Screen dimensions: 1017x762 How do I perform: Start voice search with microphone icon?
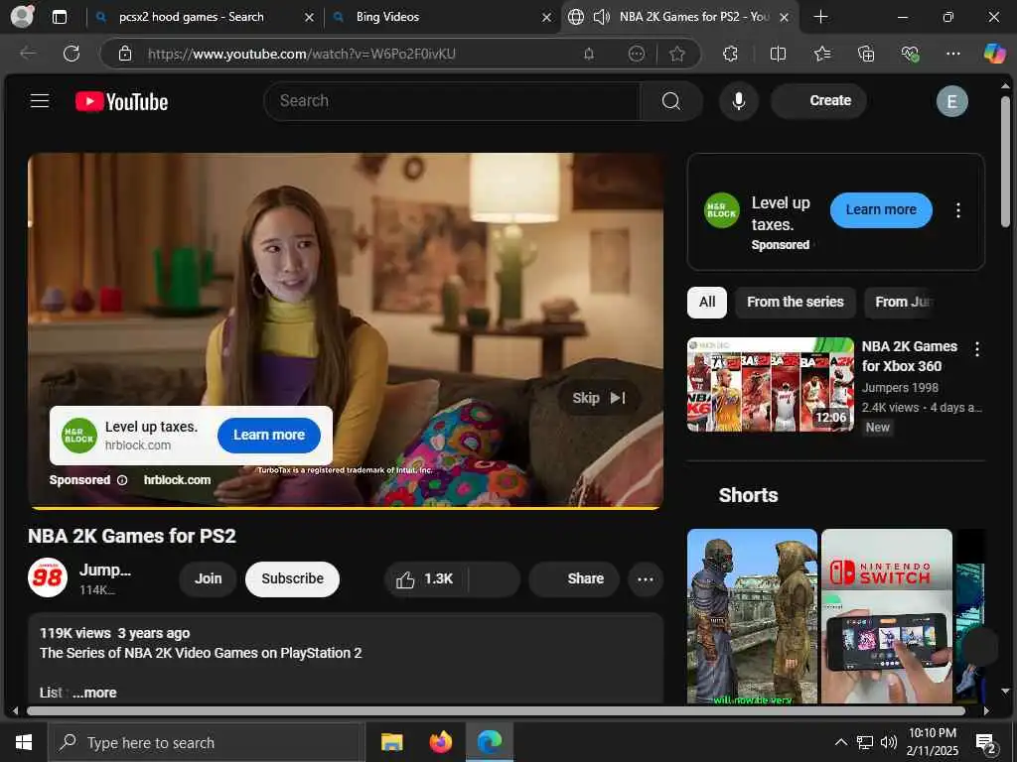pos(738,101)
